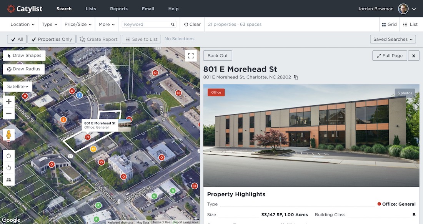The height and width of the screenshot is (224, 423).
Task: Click the 'Baxter St' map label
Action: pos(162,113)
